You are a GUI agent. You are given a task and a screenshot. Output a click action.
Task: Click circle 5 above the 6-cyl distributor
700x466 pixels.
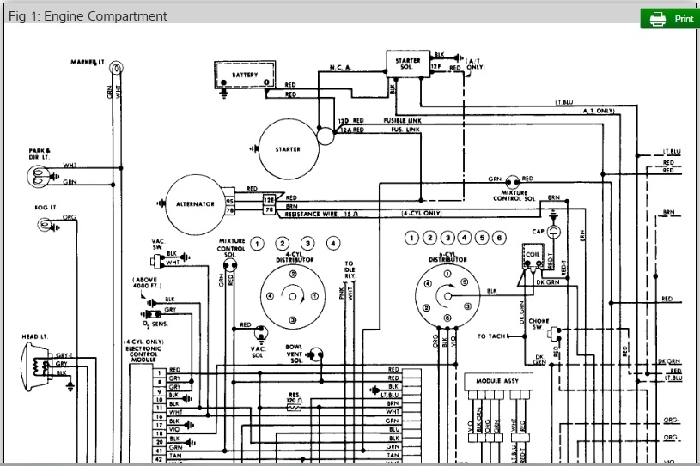(482, 238)
